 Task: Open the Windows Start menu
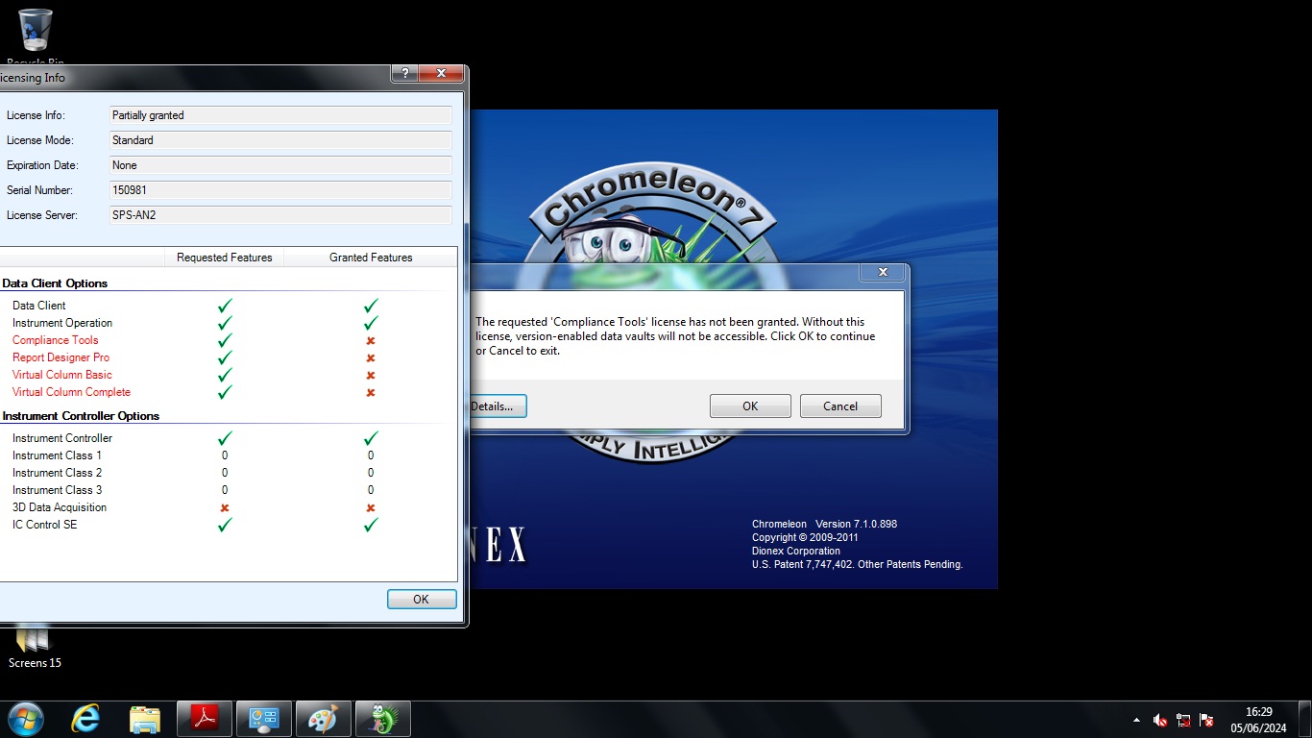point(26,719)
